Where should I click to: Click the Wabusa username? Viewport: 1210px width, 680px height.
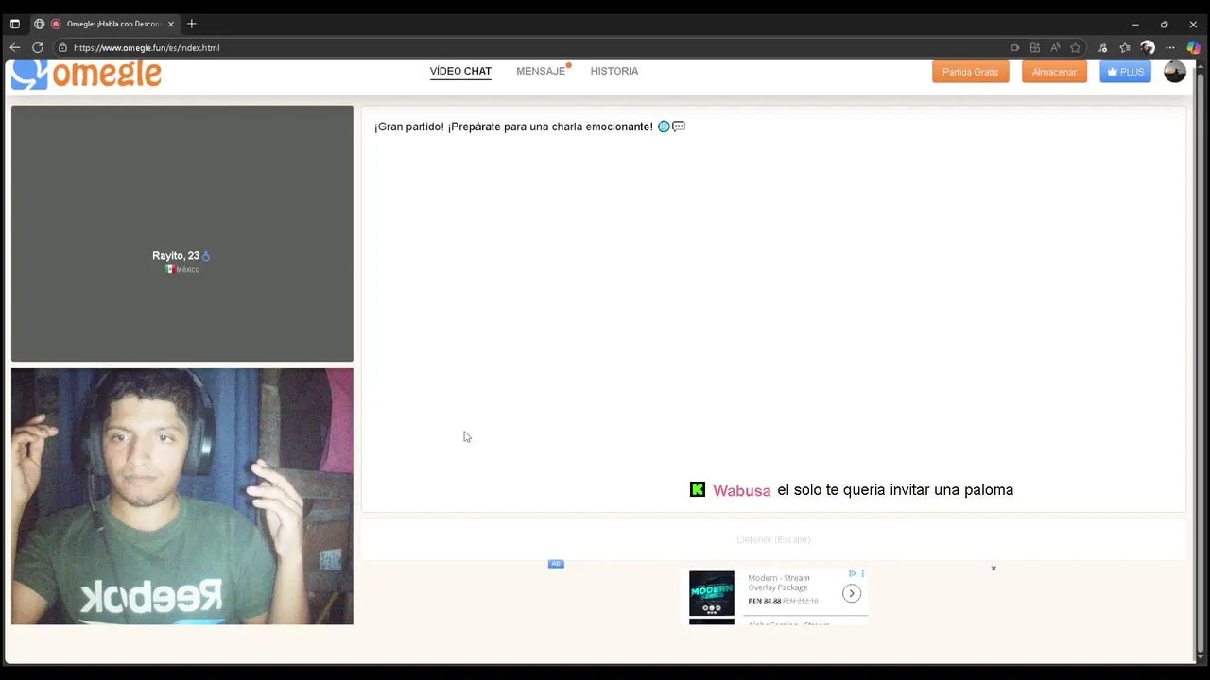(x=742, y=490)
